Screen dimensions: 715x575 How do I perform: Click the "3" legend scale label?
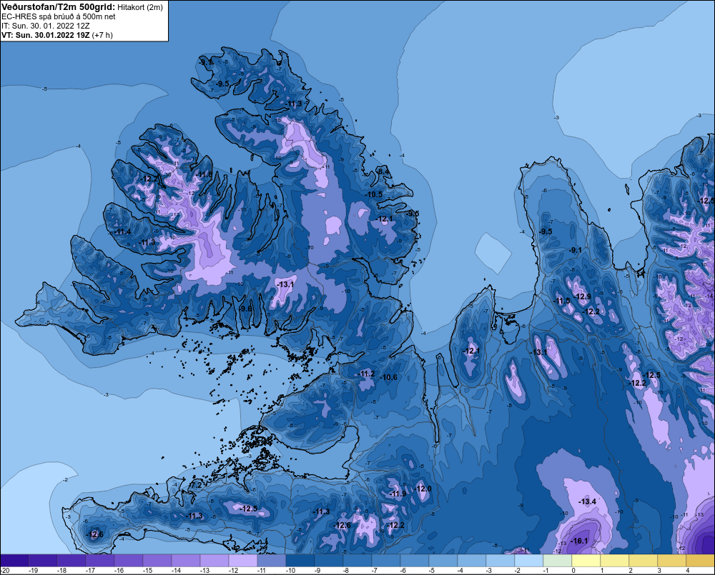pyautogui.click(x=659, y=571)
